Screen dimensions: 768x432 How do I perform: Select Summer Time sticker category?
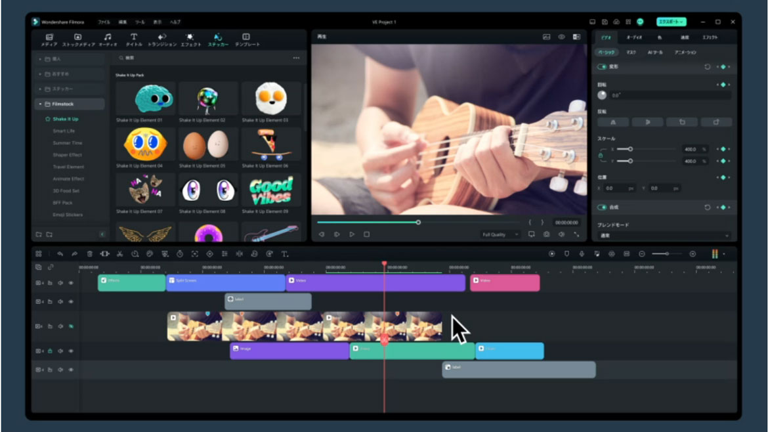coord(68,143)
